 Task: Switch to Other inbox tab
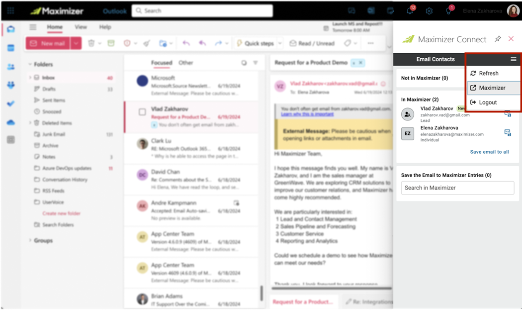[x=185, y=63]
